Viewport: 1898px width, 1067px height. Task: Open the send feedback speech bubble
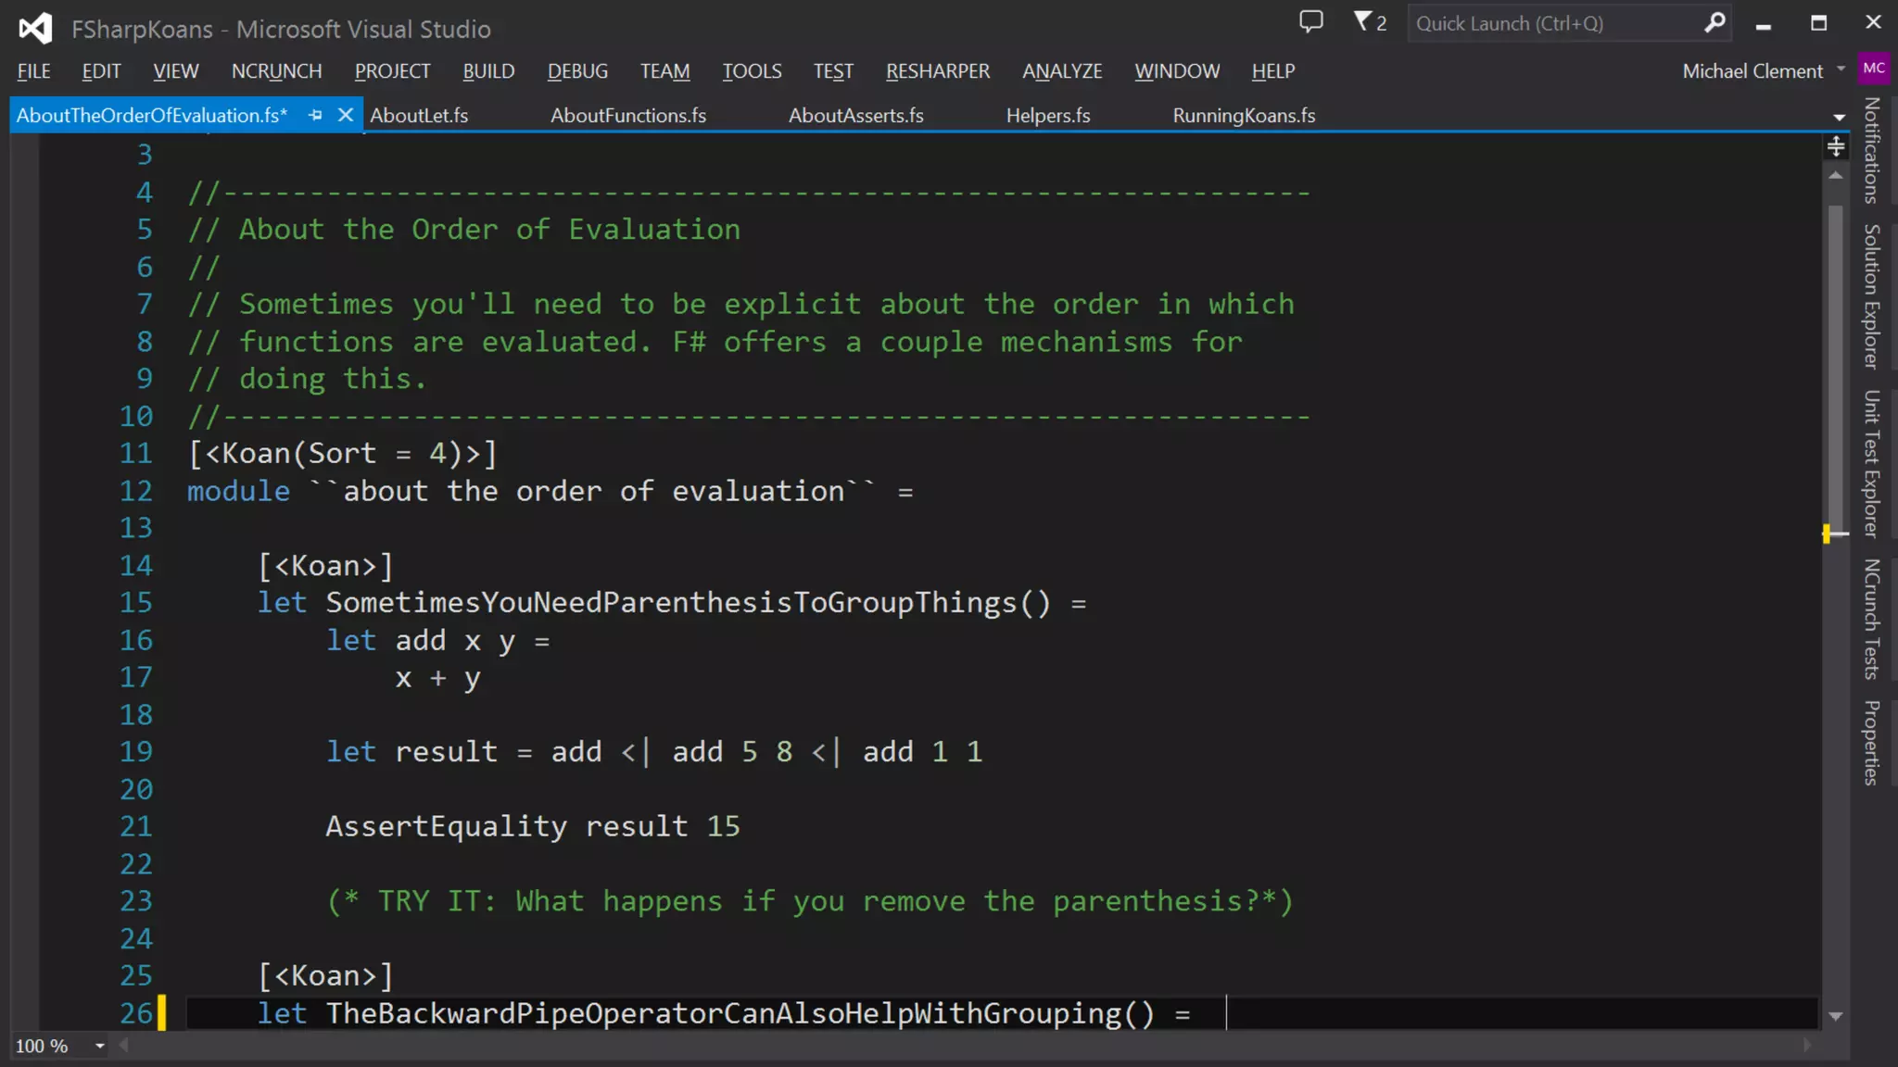1310,22
